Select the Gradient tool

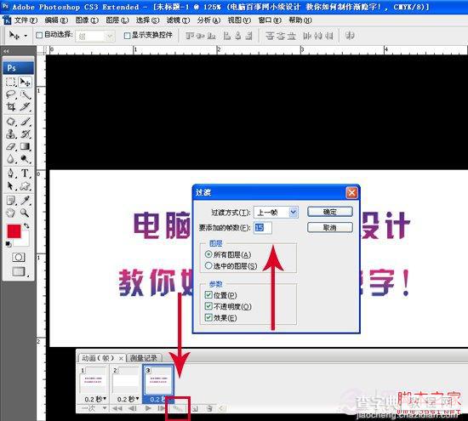click(25, 146)
